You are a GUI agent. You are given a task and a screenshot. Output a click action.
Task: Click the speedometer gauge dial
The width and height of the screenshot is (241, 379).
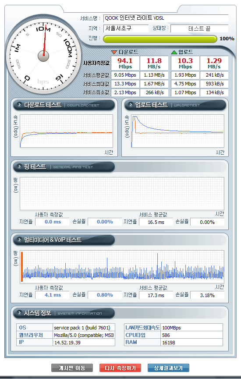coord(43,56)
